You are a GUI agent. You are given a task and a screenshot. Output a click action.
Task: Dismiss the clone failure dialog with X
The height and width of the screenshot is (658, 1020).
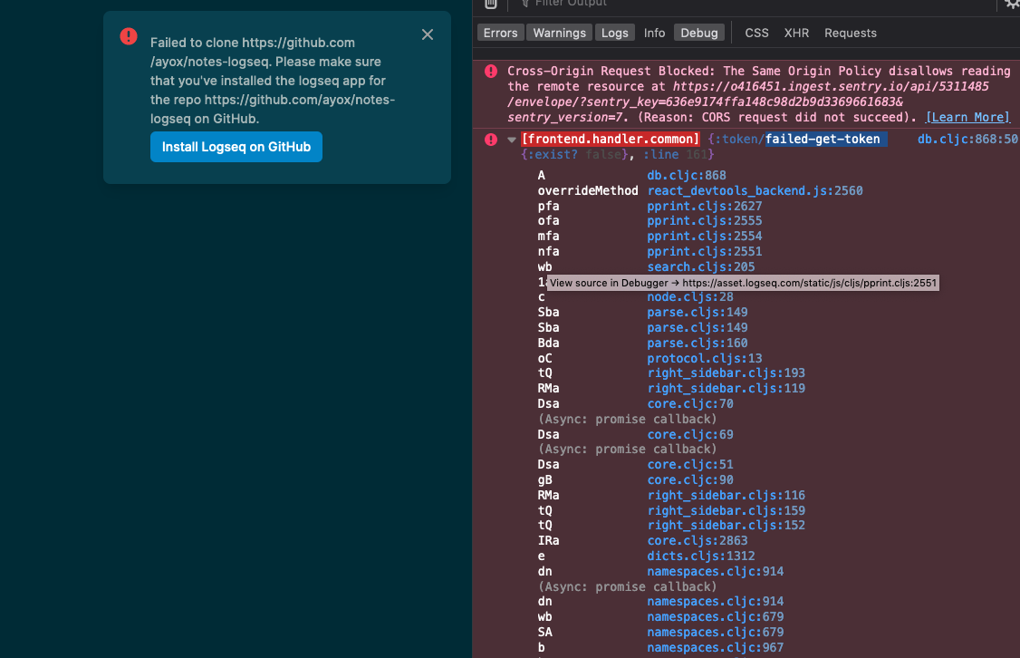(x=427, y=34)
